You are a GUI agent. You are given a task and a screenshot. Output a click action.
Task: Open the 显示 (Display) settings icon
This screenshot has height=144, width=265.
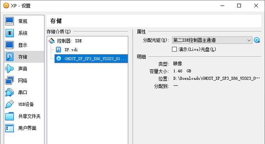(x=9, y=45)
